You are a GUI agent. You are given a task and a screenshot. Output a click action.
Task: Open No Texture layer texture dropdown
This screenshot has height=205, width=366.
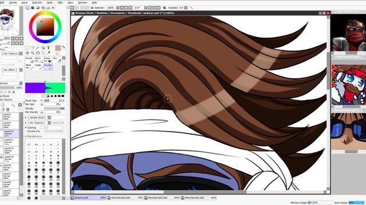click(x=21, y=54)
